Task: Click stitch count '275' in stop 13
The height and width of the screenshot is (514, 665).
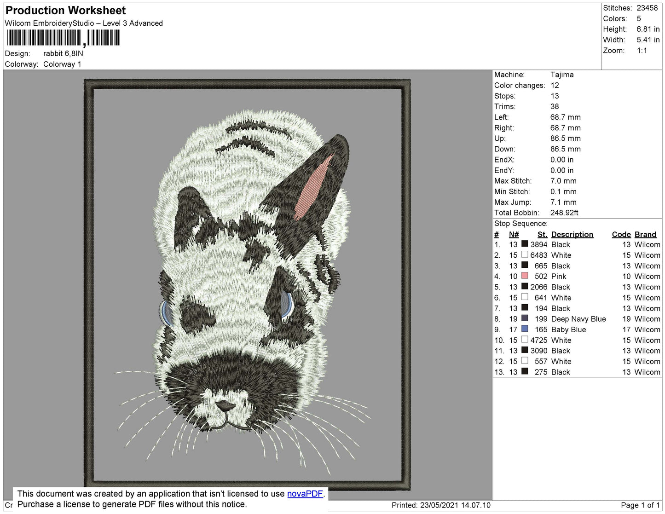Action: point(541,372)
